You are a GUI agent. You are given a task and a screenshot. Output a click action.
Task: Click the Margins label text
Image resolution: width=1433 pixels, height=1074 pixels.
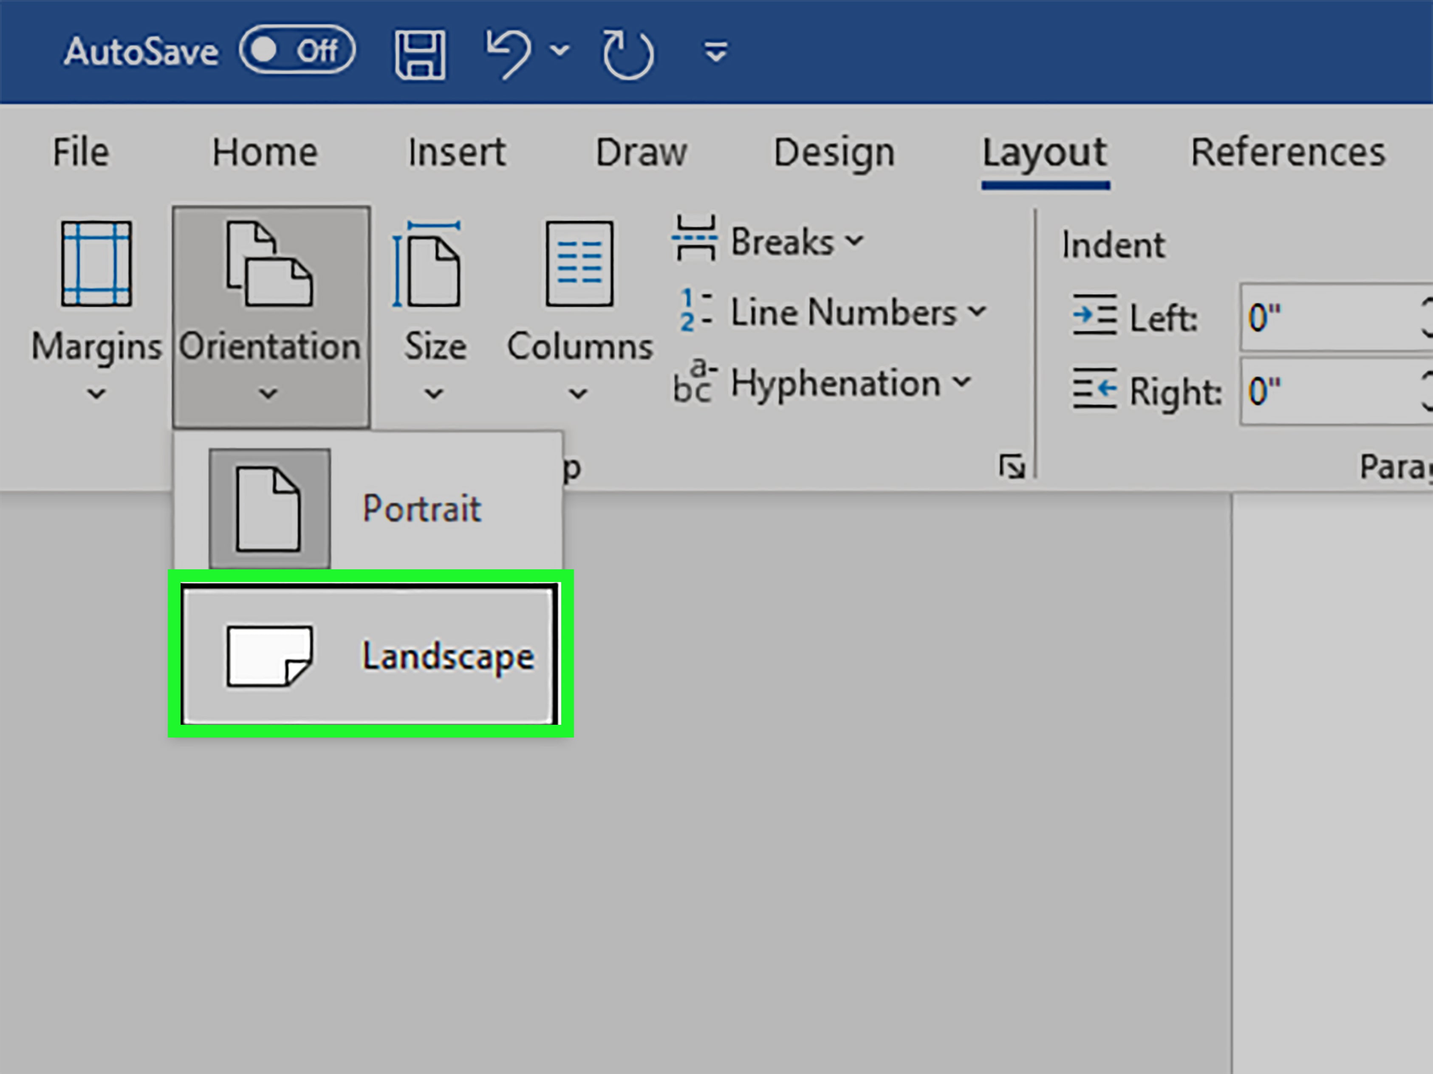tap(96, 347)
